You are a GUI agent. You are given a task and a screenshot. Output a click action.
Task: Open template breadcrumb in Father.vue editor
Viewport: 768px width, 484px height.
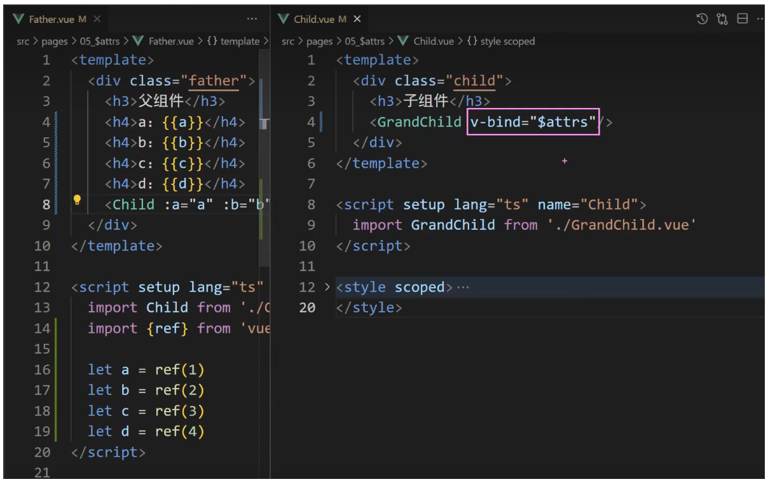240,41
